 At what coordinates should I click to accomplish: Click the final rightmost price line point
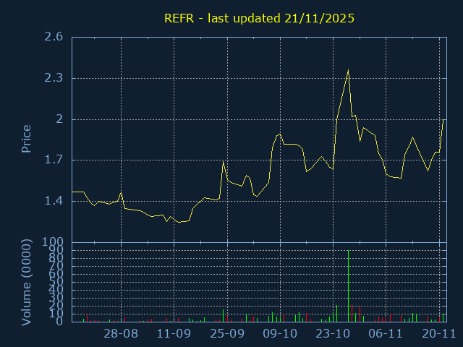click(x=443, y=119)
